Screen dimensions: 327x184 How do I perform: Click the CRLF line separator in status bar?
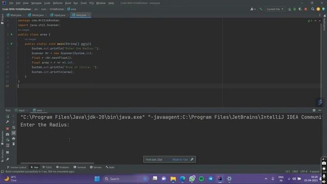click(x=295, y=172)
